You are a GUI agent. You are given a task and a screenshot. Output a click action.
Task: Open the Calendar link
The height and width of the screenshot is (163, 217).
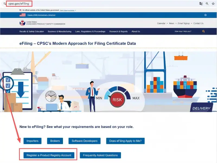[x=161, y=23]
